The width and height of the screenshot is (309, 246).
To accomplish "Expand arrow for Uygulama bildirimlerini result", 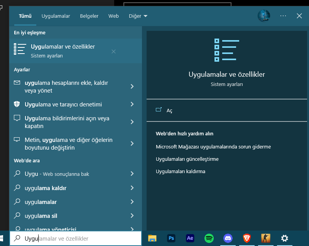I will click(132, 122).
